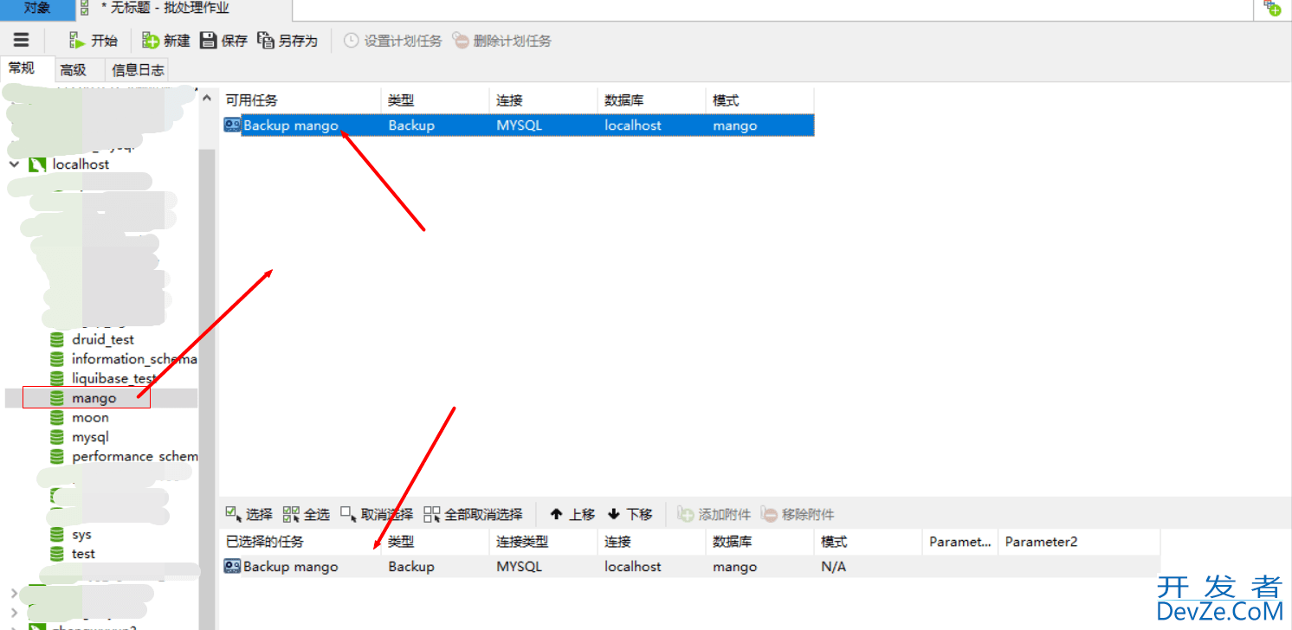Click 移除附件 remove attachment

click(x=798, y=514)
